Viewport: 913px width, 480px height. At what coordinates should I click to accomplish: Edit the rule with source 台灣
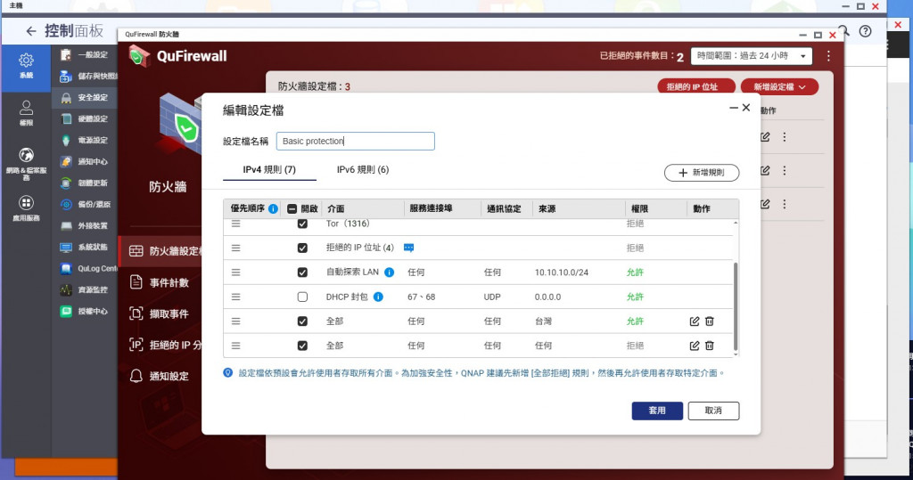coord(694,321)
